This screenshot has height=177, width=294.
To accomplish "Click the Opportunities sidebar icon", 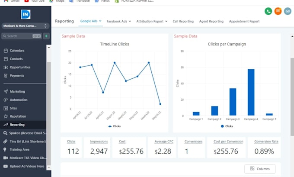I will [x=6, y=67].
